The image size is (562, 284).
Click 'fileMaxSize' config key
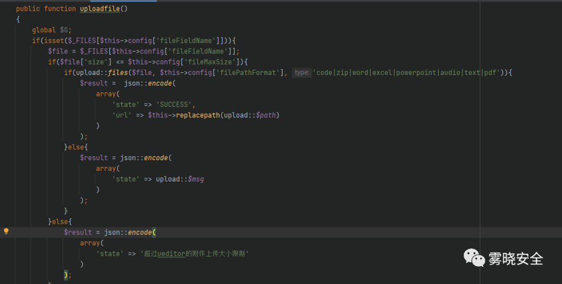[x=210, y=62]
